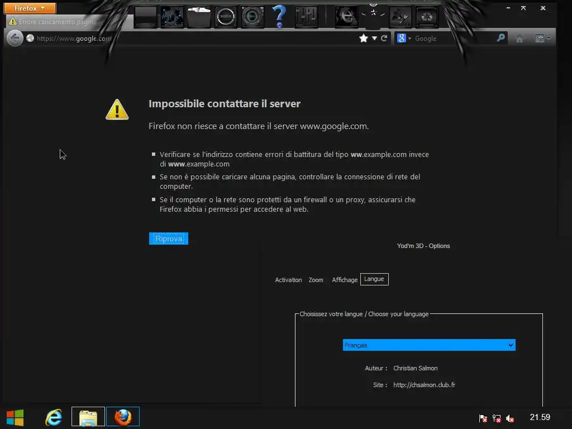The height and width of the screenshot is (429, 572).
Task: Click the author name Christian Salmon
Action: [x=416, y=368]
